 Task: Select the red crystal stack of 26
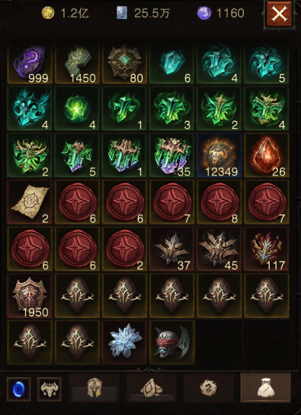point(266,156)
